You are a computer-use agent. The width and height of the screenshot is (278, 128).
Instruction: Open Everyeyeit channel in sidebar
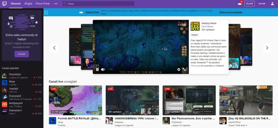[x=22, y=98]
